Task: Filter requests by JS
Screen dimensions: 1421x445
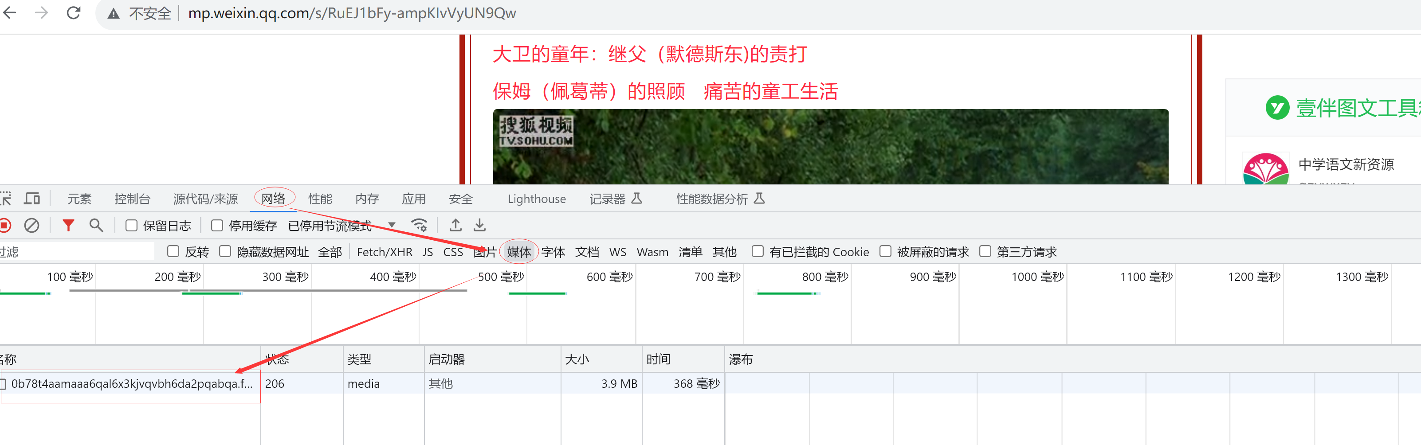Action: tap(428, 252)
